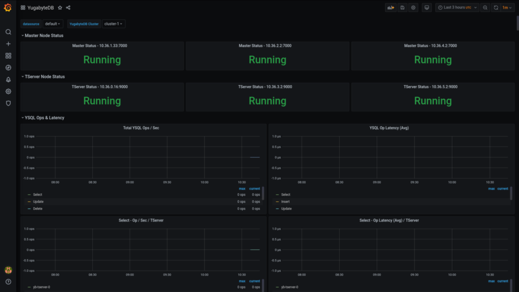Click the Save dashboard icon
This screenshot has height=292, width=519.
point(402,8)
